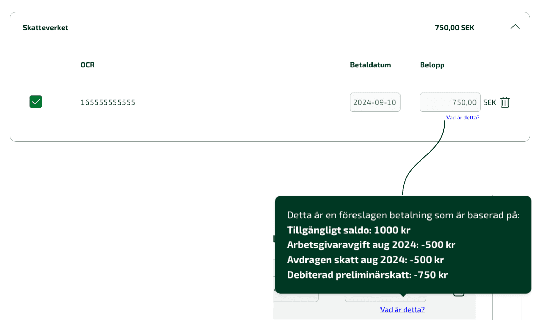Image resolution: width=546 pixels, height=332 pixels.
Task: Select the "Tillgängligt saldo: 1000 kr" tooltip line
Action: 348,230
